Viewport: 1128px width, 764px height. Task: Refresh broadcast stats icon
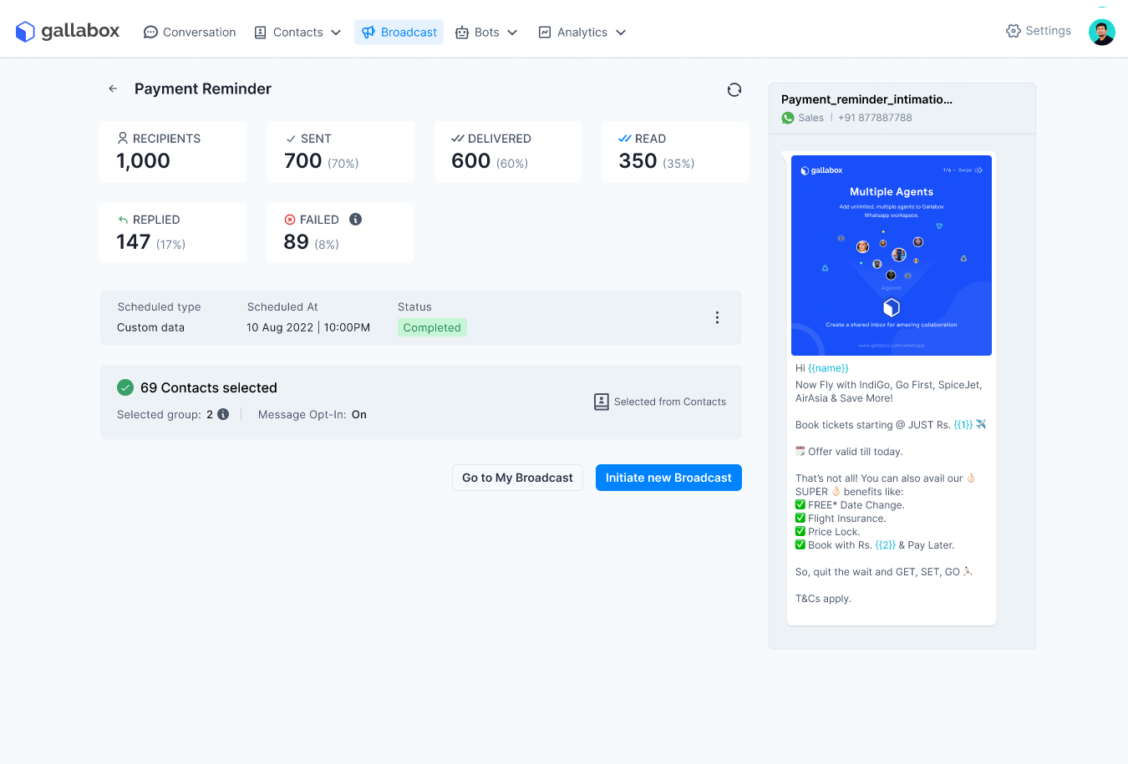[734, 89]
